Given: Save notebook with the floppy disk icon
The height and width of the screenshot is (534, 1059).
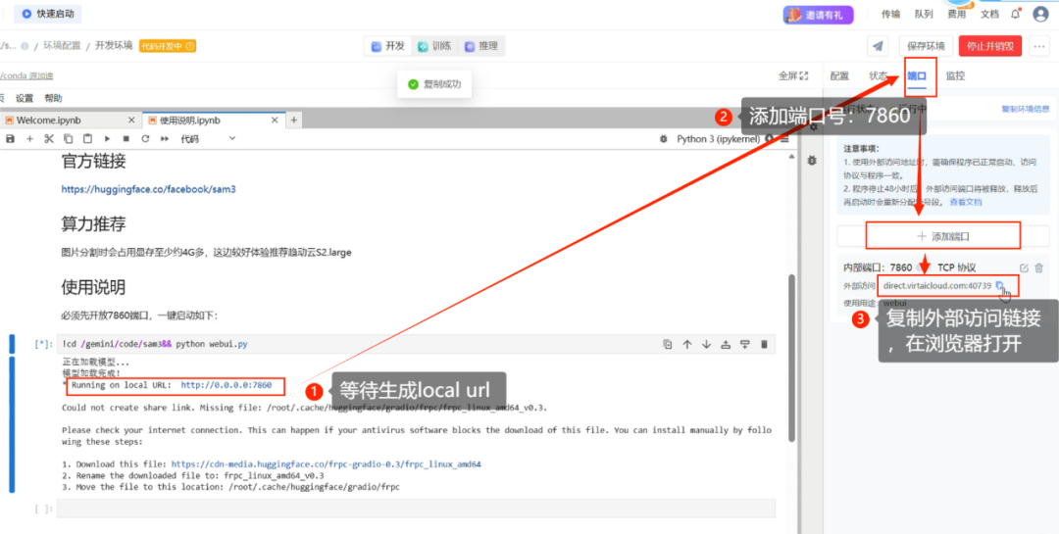Looking at the screenshot, I should tap(10, 138).
